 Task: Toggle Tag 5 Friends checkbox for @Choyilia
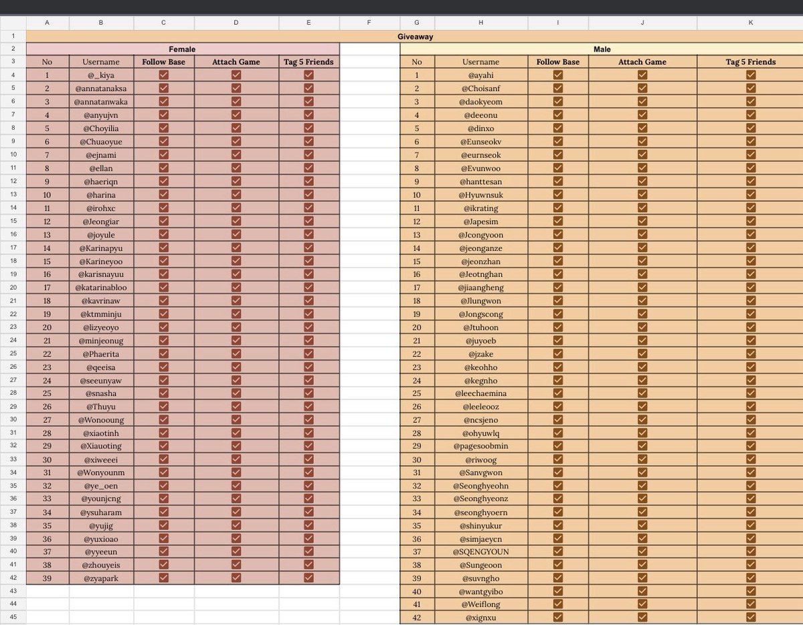point(308,128)
